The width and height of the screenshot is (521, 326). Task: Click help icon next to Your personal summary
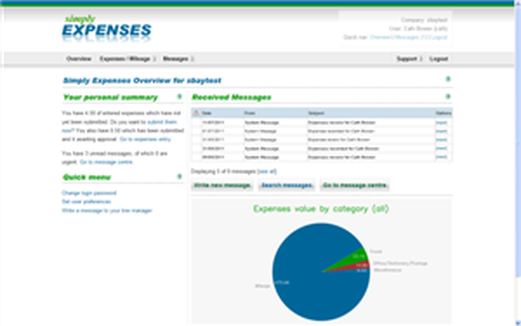click(x=179, y=97)
